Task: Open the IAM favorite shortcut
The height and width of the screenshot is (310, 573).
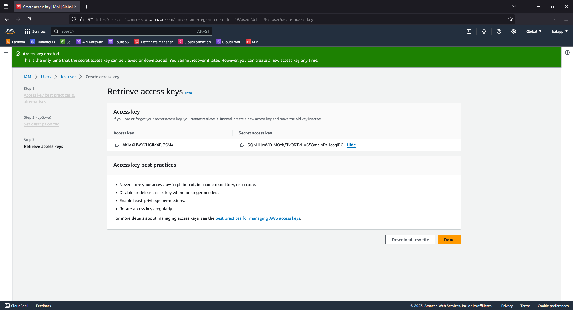Action: (x=252, y=42)
